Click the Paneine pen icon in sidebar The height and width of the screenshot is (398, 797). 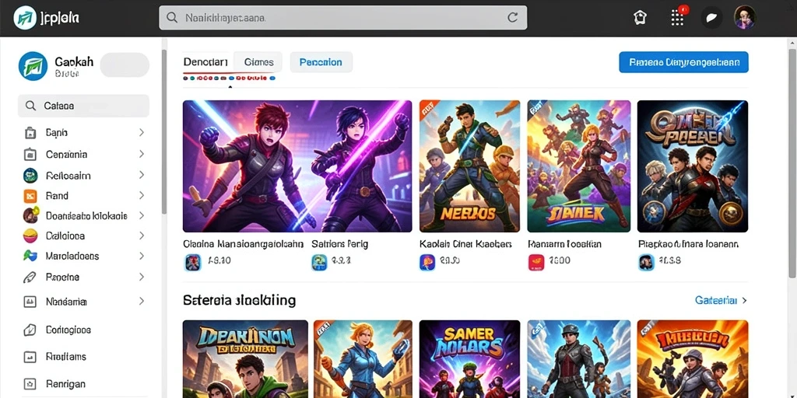(x=30, y=278)
